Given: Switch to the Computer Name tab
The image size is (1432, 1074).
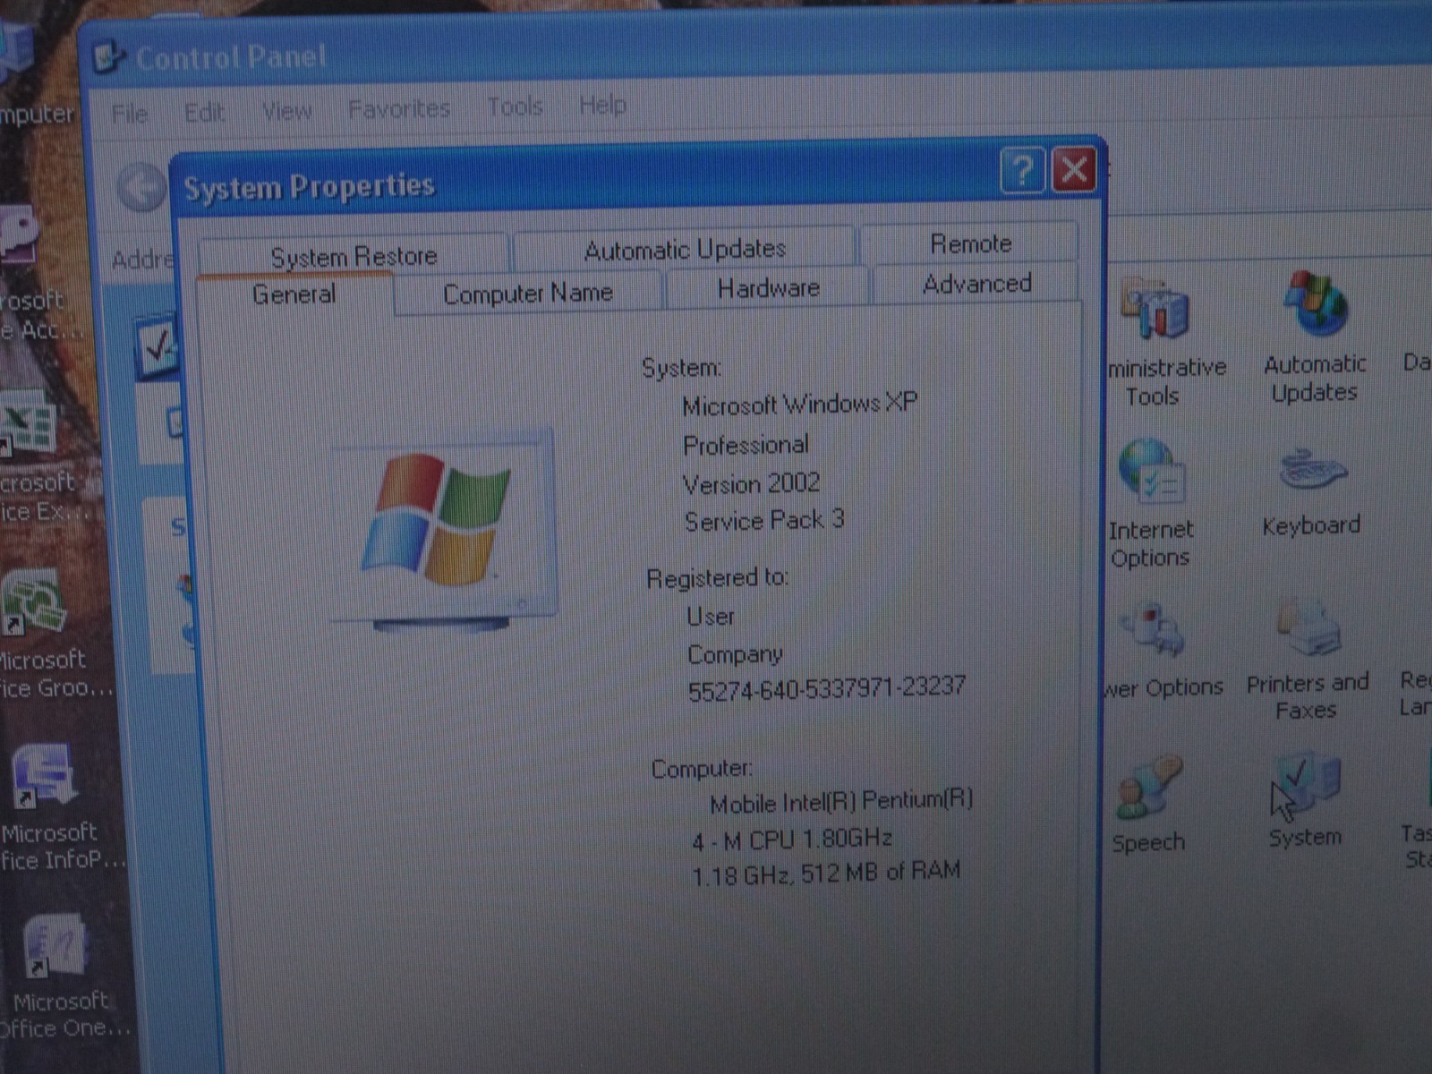Looking at the screenshot, I should [x=528, y=293].
